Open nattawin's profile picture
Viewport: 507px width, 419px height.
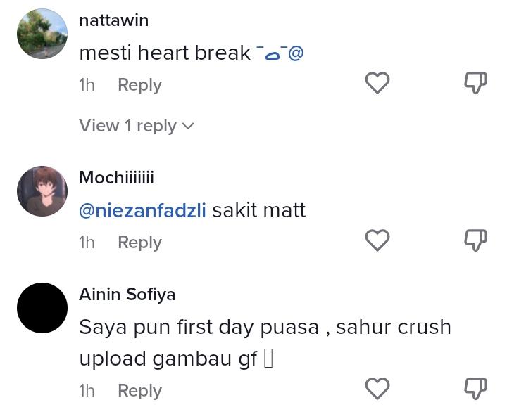click(x=42, y=34)
